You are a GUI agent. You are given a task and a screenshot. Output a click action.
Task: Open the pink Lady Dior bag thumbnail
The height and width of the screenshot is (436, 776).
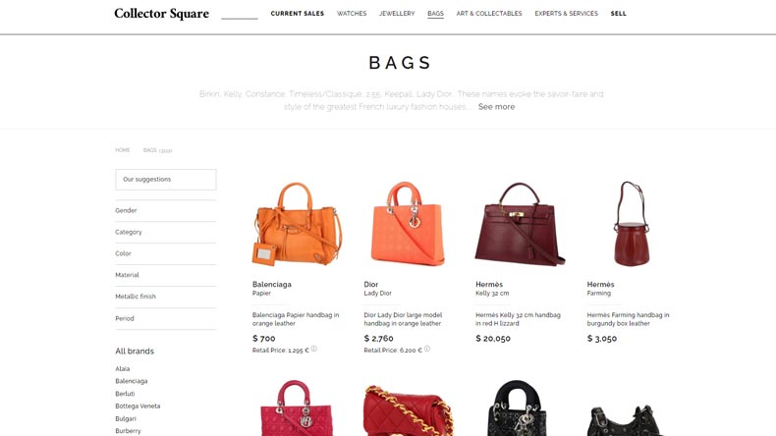tap(297, 408)
